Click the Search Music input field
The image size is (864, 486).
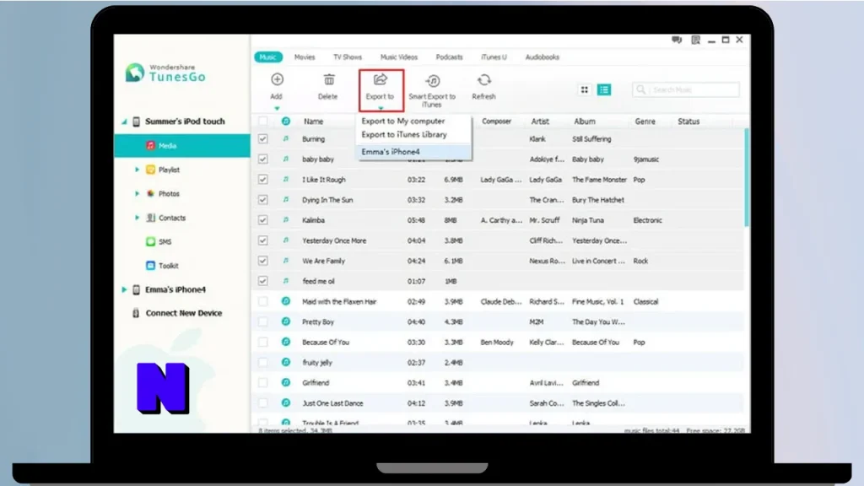[686, 89]
